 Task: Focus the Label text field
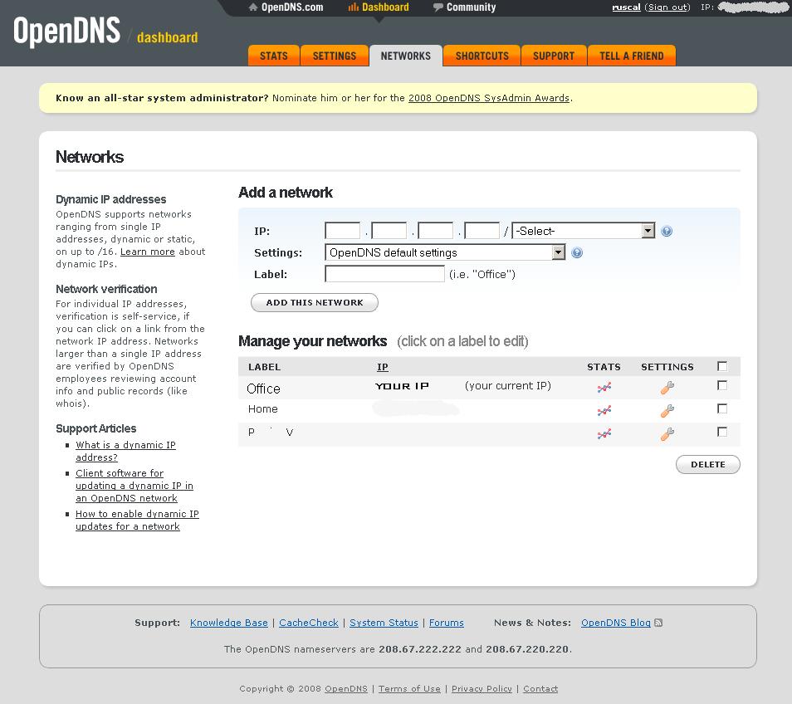coord(385,274)
